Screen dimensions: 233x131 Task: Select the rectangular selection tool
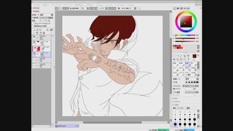(x=174, y=56)
